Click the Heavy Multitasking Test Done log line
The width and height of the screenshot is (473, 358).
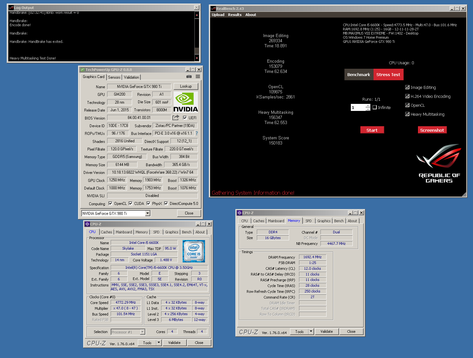33,58
